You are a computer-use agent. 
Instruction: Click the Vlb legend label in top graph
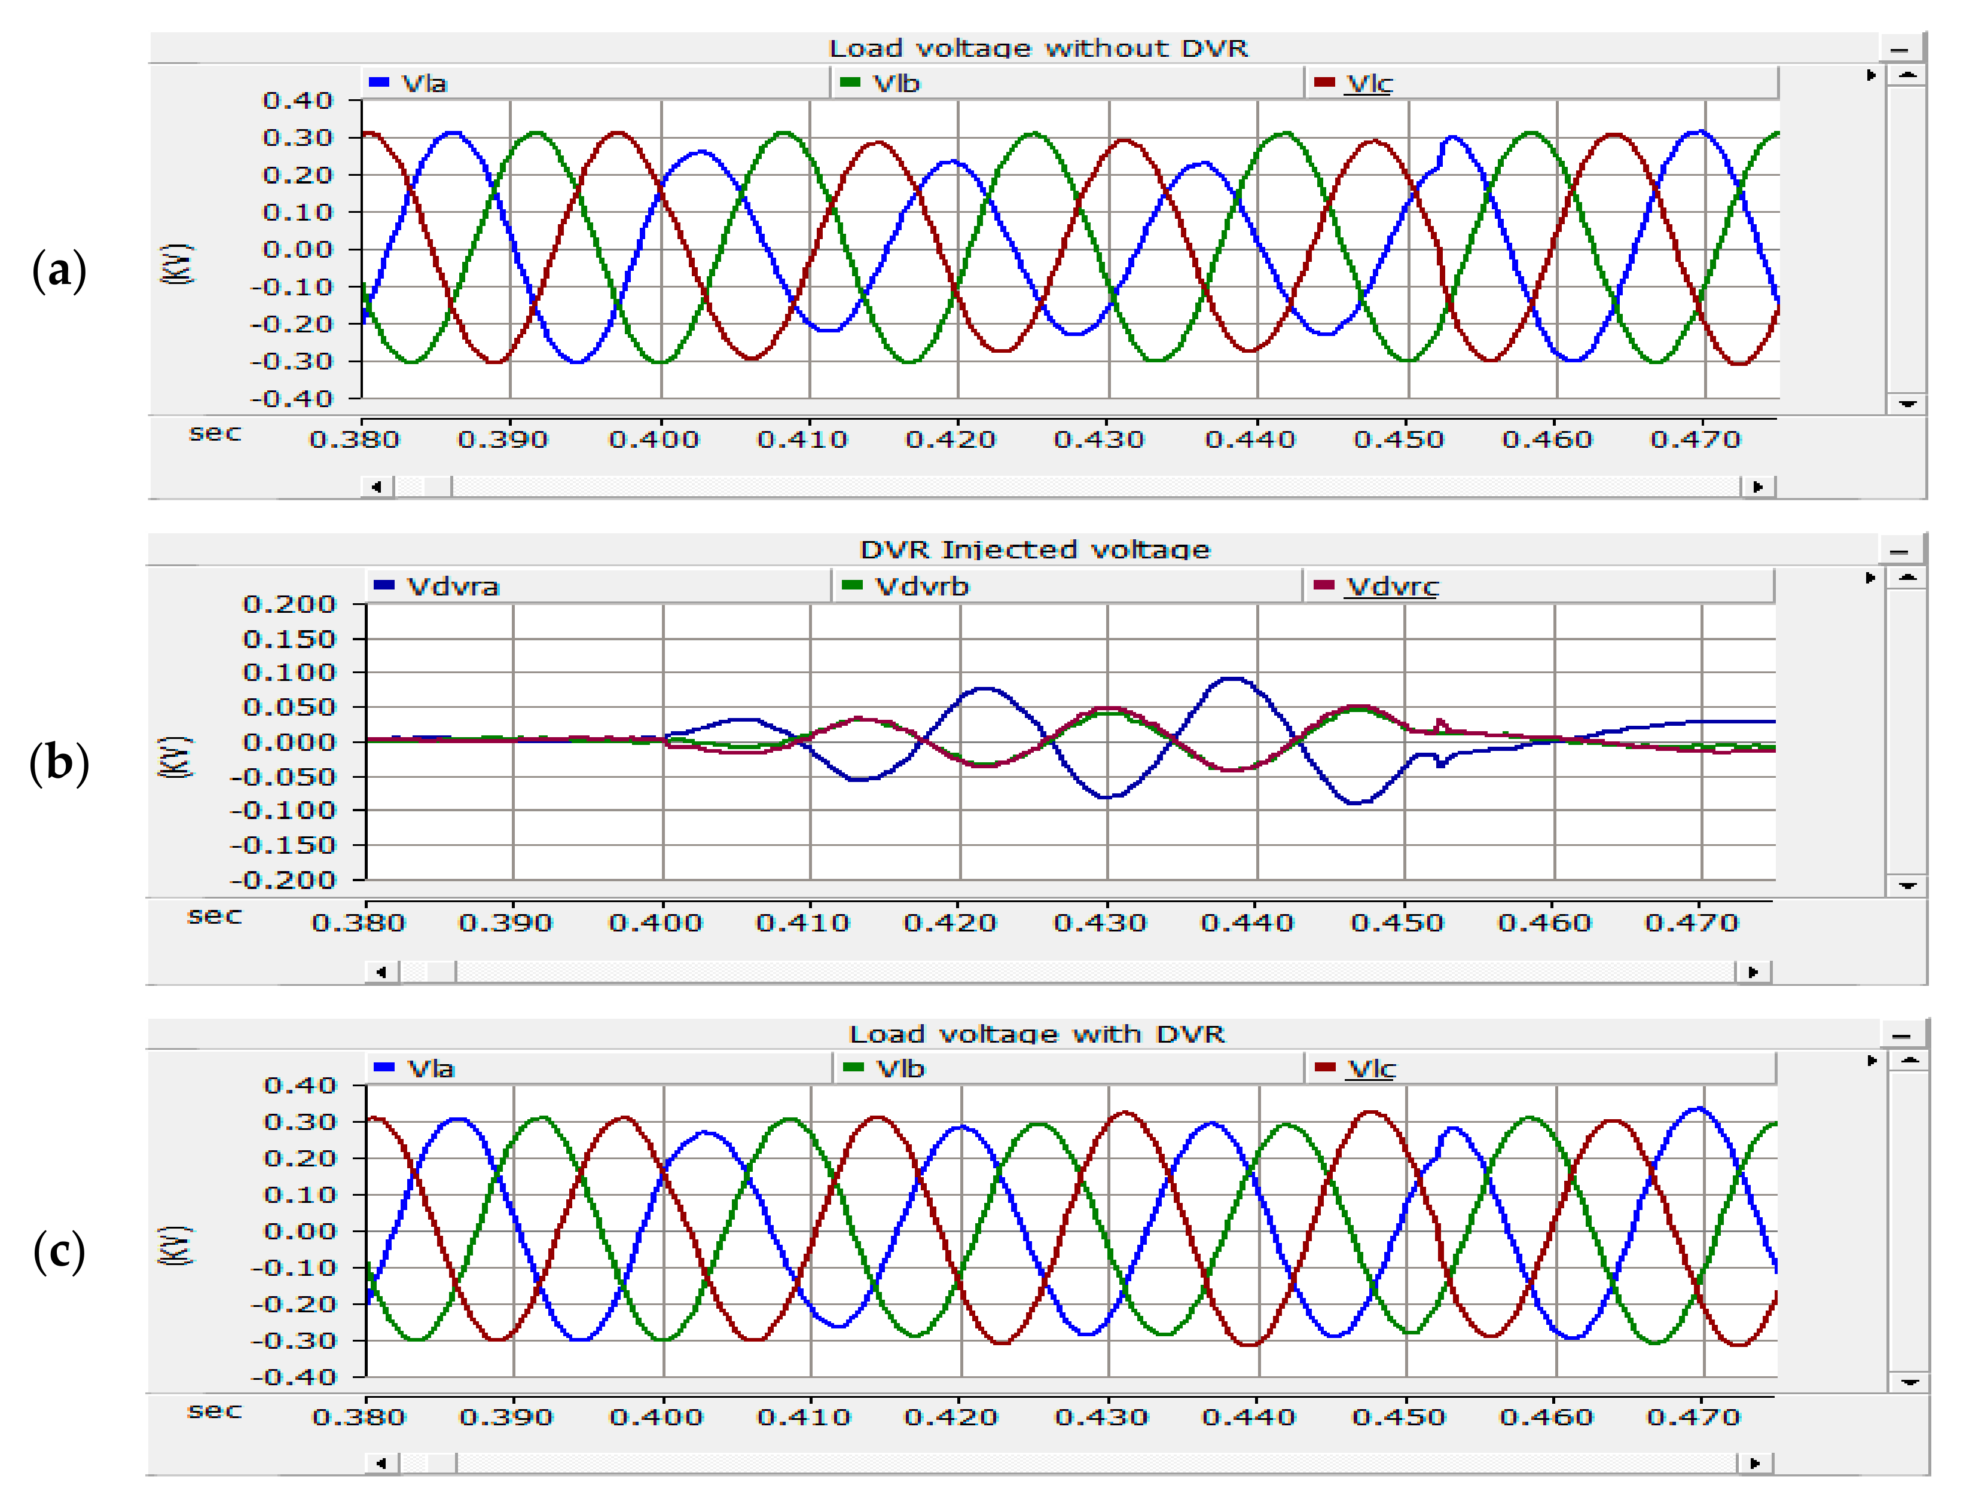point(896,83)
